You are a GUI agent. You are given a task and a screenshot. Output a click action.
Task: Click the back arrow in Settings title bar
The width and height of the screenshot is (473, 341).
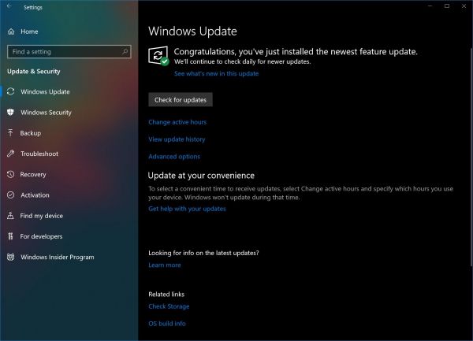point(9,6)
